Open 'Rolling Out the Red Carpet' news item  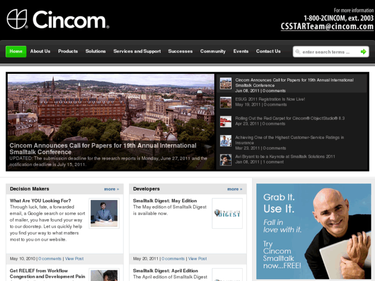290,118
